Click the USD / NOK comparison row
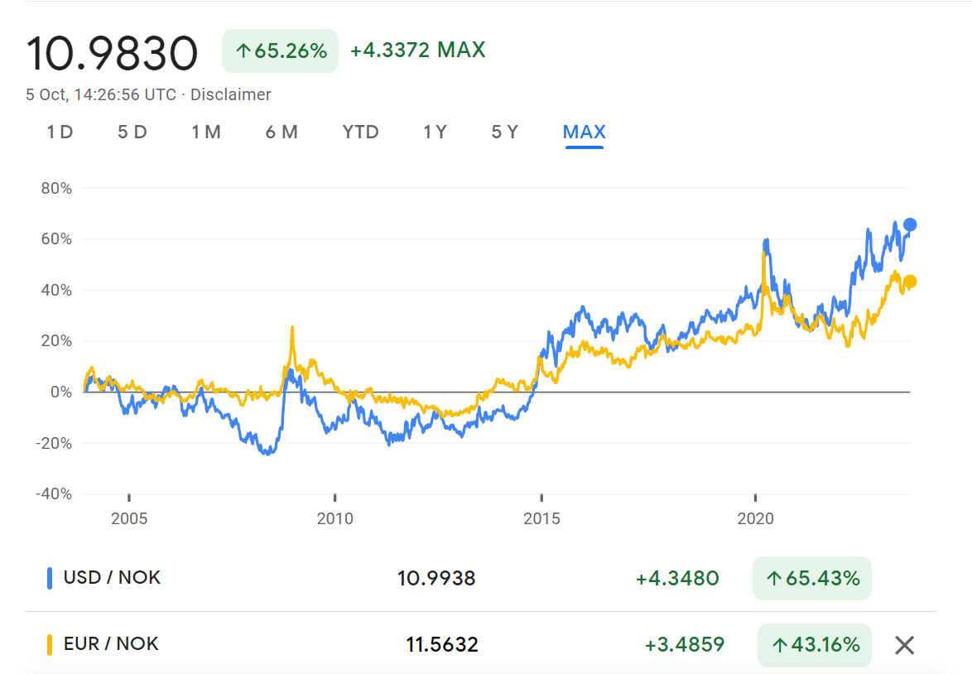This screenshot has height=674, width=972. [480, 578]
